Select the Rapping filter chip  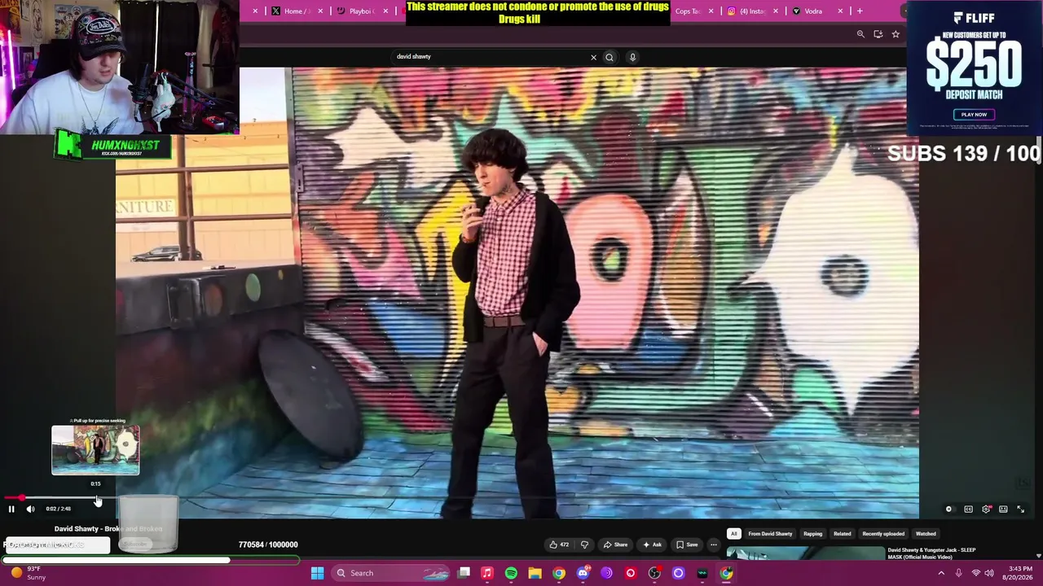(x=813, y=534)
